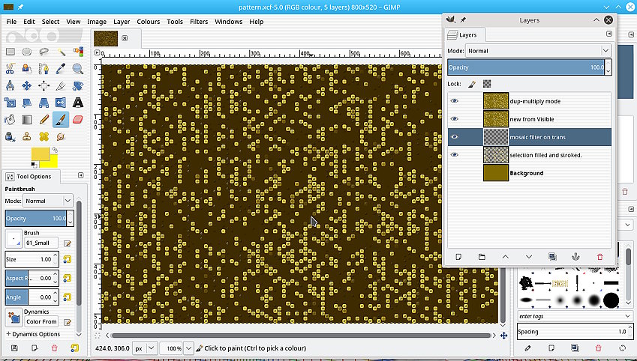Open the Filters menu
Image resolution: width=637 pixels, height=361 pixels.
point(199,22)
